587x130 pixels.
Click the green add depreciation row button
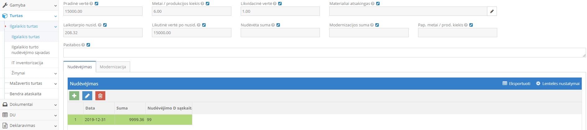[x=74, y=96]
